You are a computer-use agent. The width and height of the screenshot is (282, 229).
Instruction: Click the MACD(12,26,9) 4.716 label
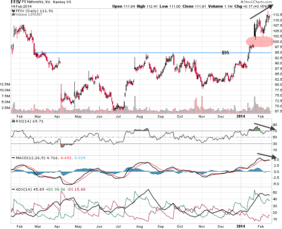pyautogui.click(x=37, y=158)
